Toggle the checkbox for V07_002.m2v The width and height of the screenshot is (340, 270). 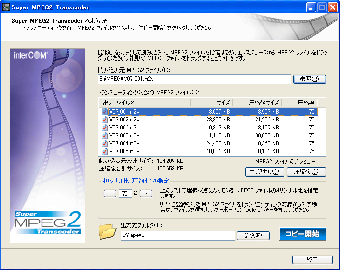[104, 120]
